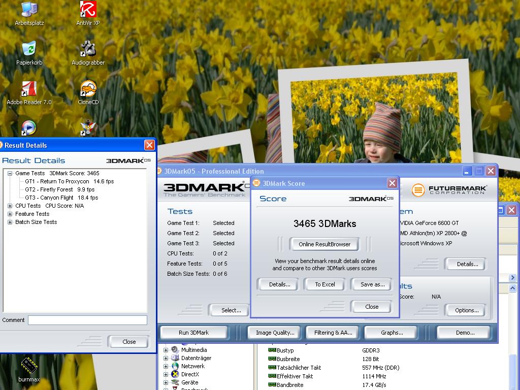Click the 3DMark Score title bar icon
Screen dimensions: 520x390
[256, 183]
